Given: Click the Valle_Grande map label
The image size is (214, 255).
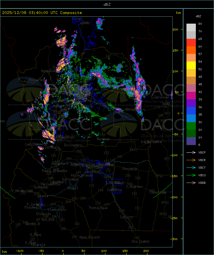Looking at the screenshot, I should point(81,175).
